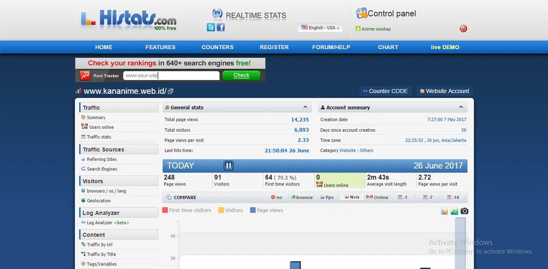Screen dimensions: 548x269
Task: Open the REGISTER menu
Action: 274,47
